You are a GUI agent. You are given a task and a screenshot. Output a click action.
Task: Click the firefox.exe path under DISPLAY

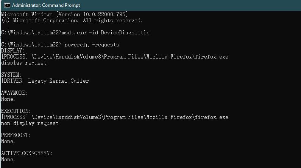pyautogui.click(x=130, y=57)
